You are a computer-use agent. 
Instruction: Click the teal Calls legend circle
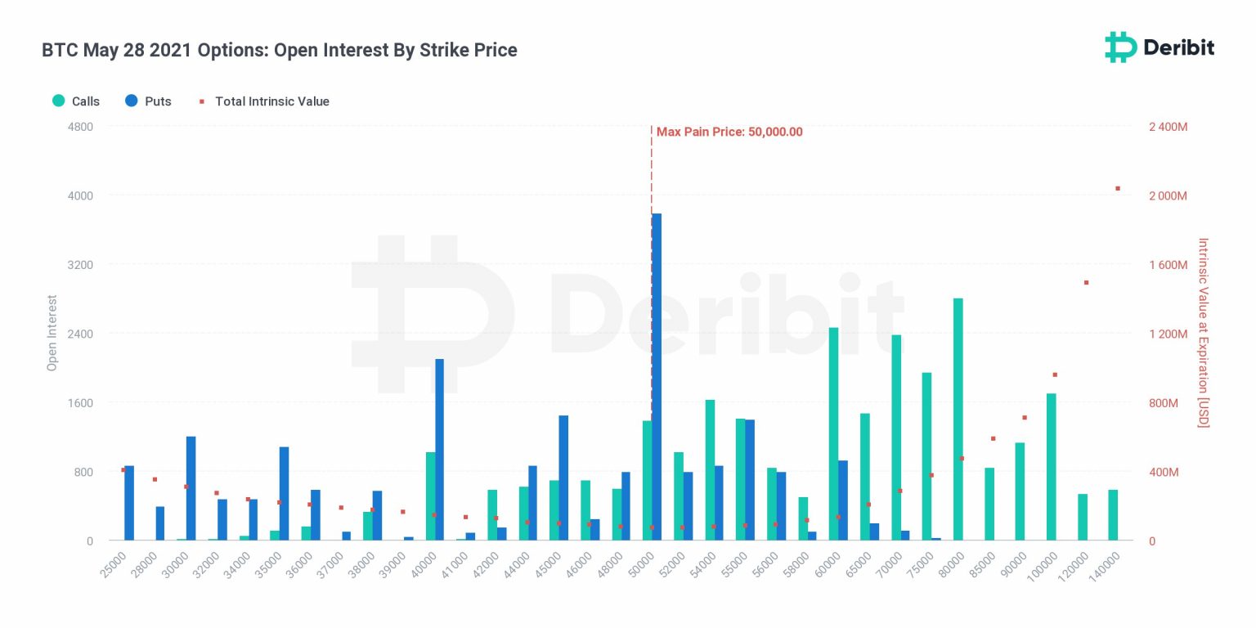59,101
